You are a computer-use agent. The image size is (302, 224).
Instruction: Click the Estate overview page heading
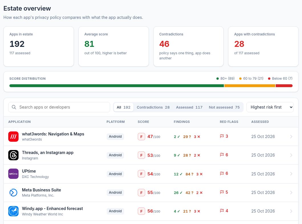pyautogui.click(x=27, y=9)
